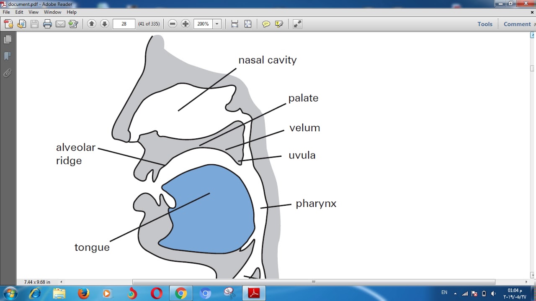This screenshot has width=536, height=301.
Task: Open Windows Explorer folder on taskbar
Action: pos(59,293)
